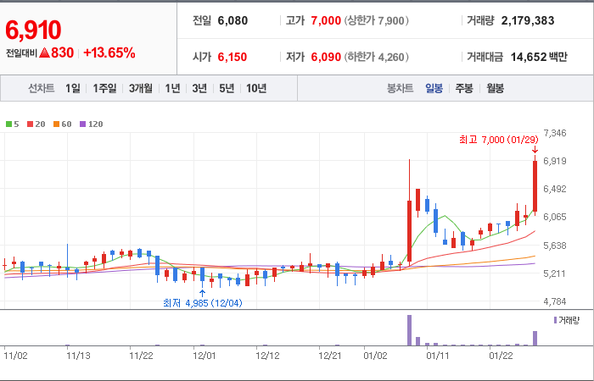Image resolution: width=594 pixels, height=381 pixels.
Task: Click the 전일 value 6,080
Action: (233, 20)
